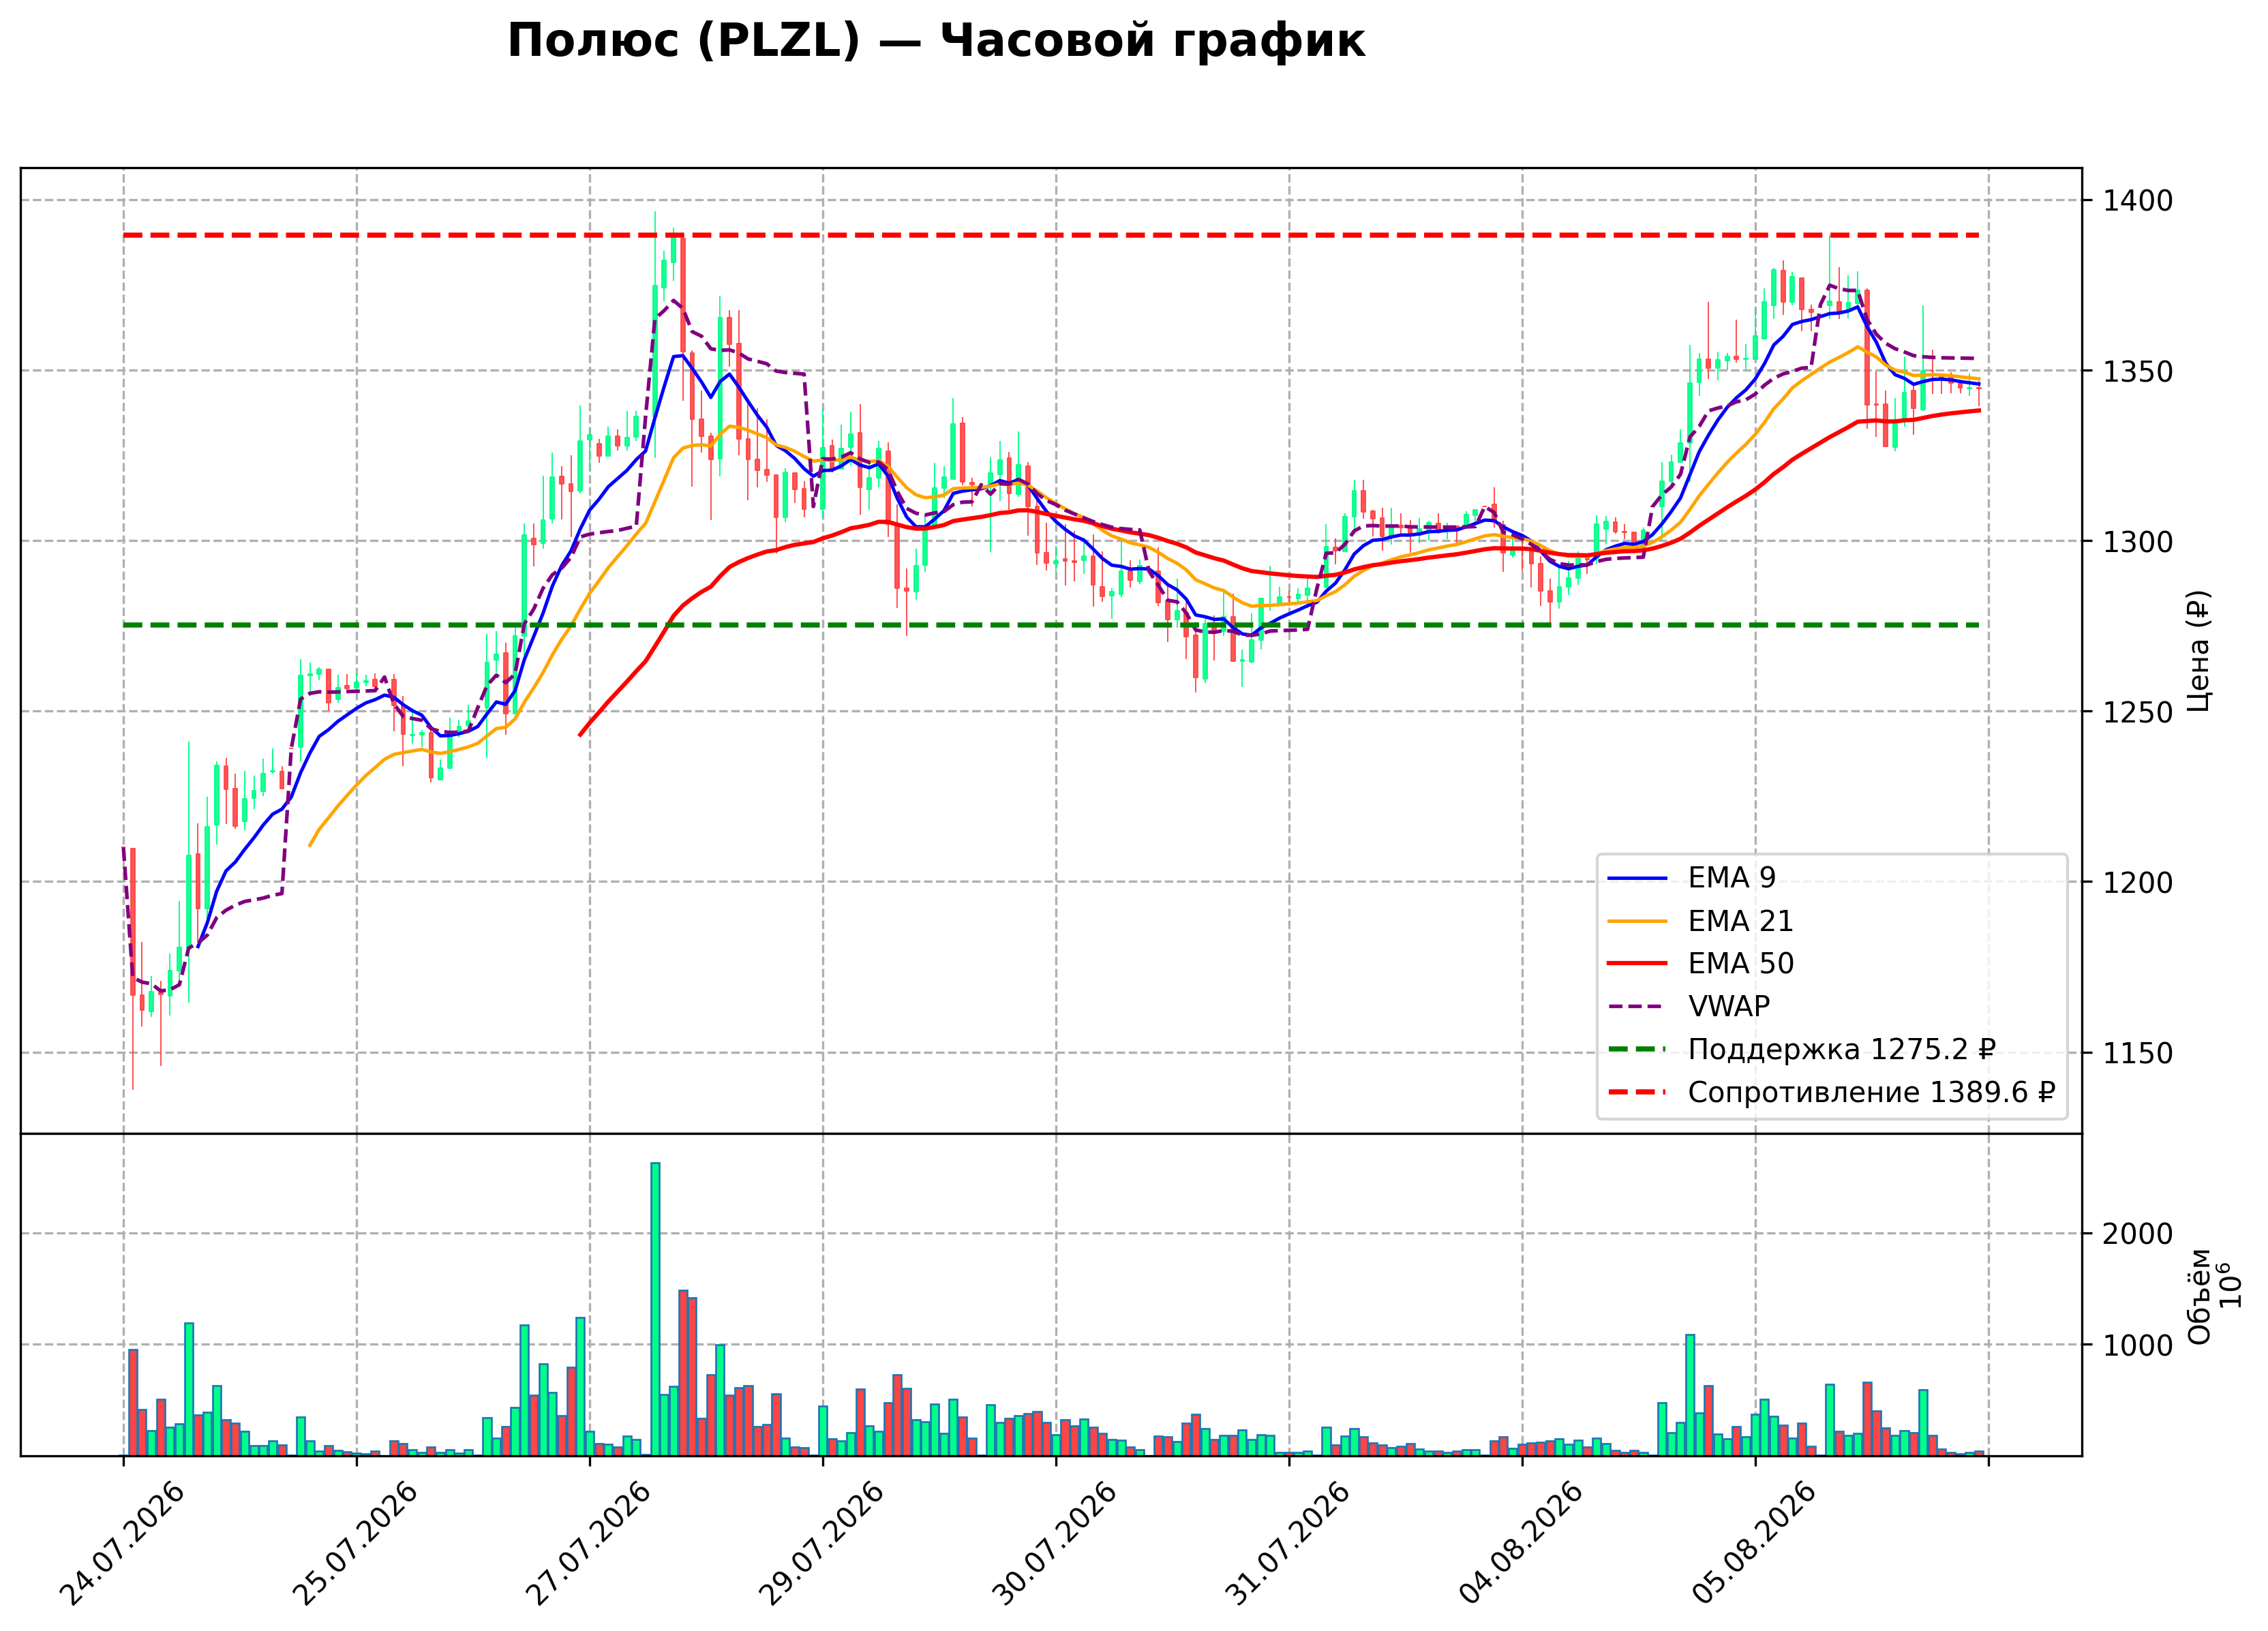Click the orange EMA 21 line sample in legend
The height and width of the screenshot is (1631, 2268).
[x=1638, y=922]
